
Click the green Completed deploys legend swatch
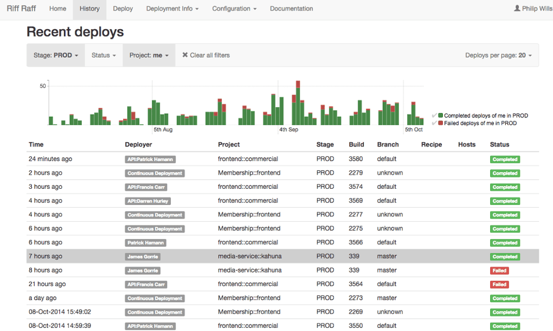click(x=441, y=116)
